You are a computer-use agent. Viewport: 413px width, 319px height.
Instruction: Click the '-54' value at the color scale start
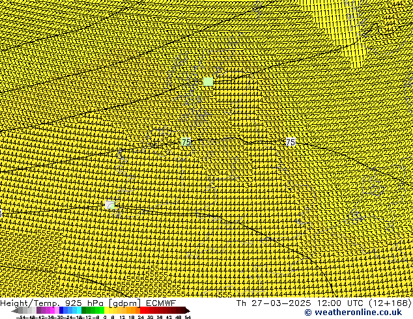[21, 317]
